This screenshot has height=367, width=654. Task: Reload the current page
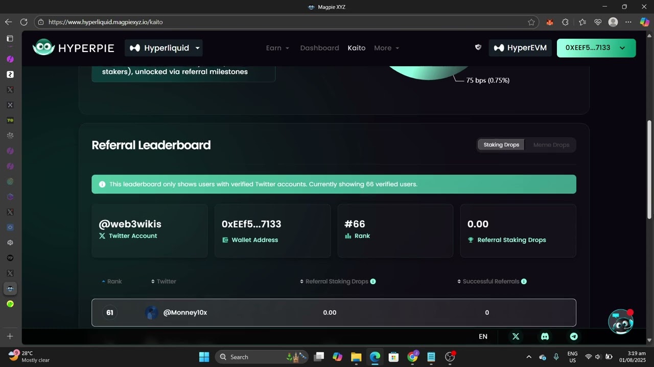24,22
